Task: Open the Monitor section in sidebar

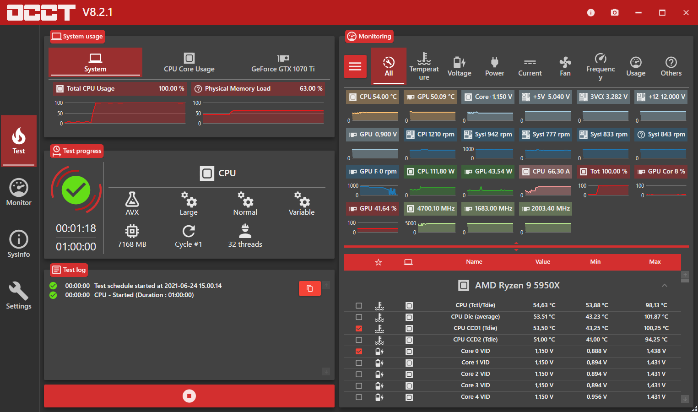Action: click(x=19, y=193)
